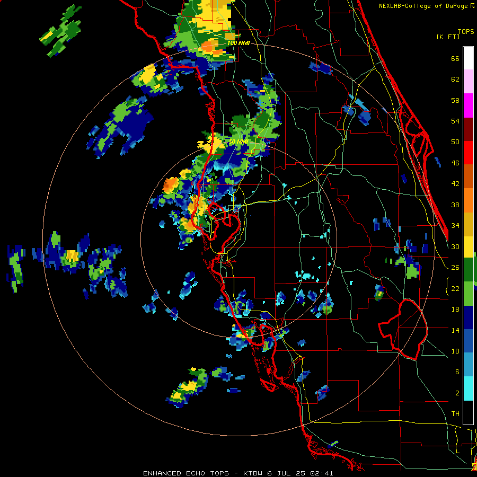477x477 pixels.
Task: Select the dark red 54 kft swatch
Action: tap(468, 129)
